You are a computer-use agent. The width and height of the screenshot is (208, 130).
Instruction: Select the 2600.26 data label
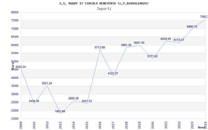(74, 99)
